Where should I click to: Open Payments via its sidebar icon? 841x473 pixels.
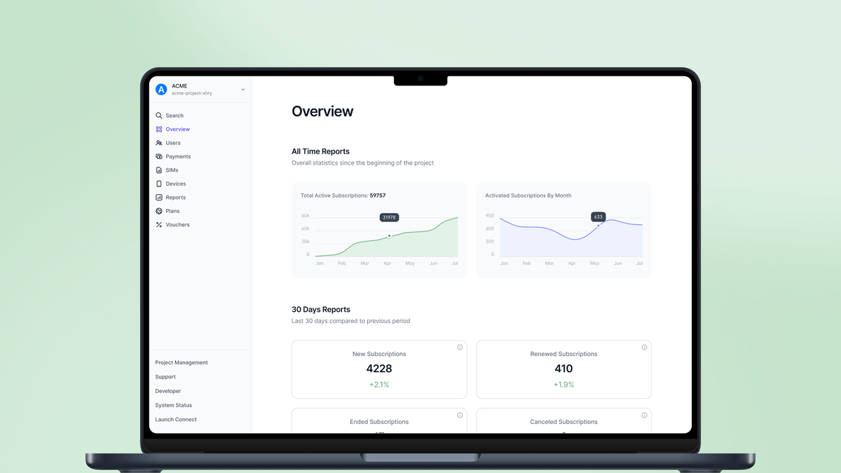[160, 156]
